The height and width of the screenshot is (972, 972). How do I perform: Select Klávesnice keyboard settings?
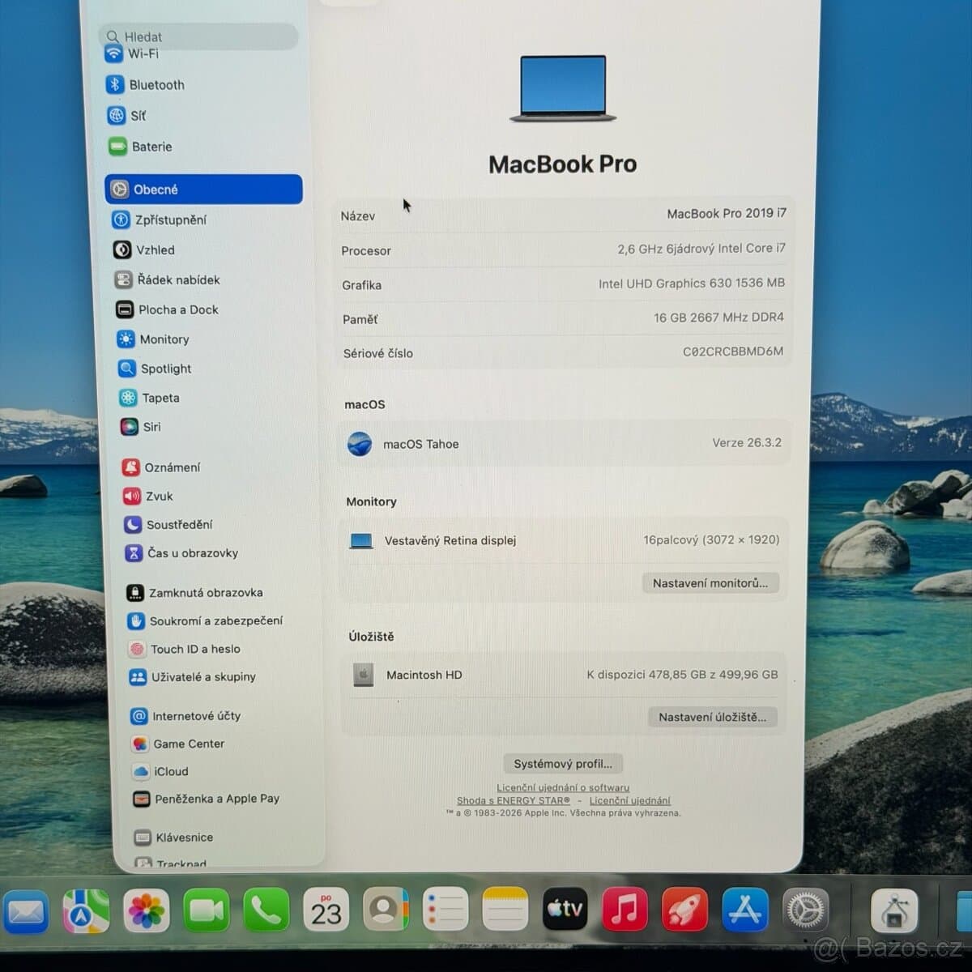point(174,838)
